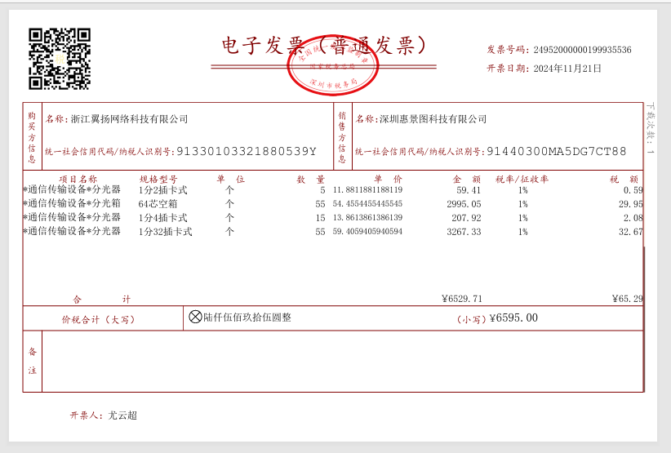Viewport: 671px width, 453px height.
Task: Select the 1分2插卡式 specification row
Action: click(x=162, y=190)
